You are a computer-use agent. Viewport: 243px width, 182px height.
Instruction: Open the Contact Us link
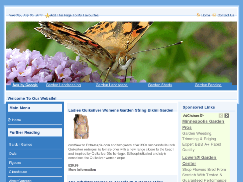click(226, 15)
